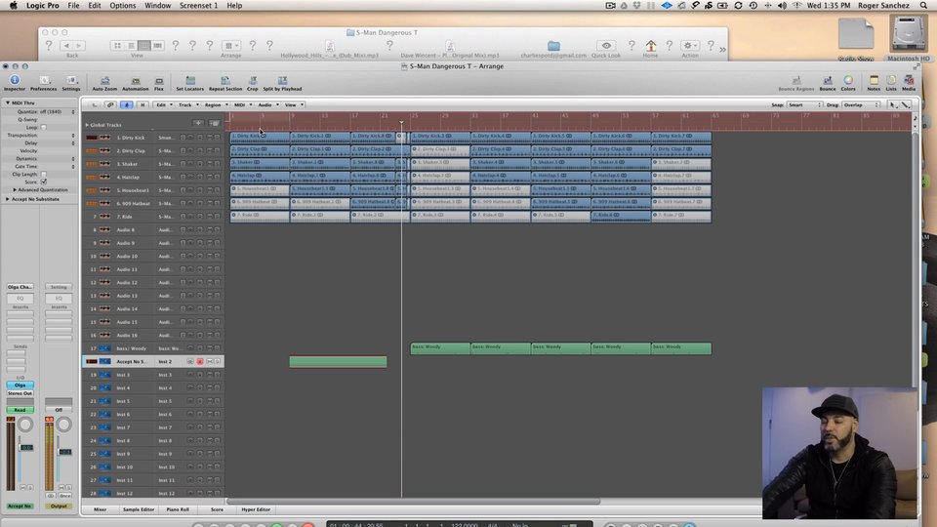937x527 pixels.
Task: Select the secondary tool menu icon
Action: point(906,104)
